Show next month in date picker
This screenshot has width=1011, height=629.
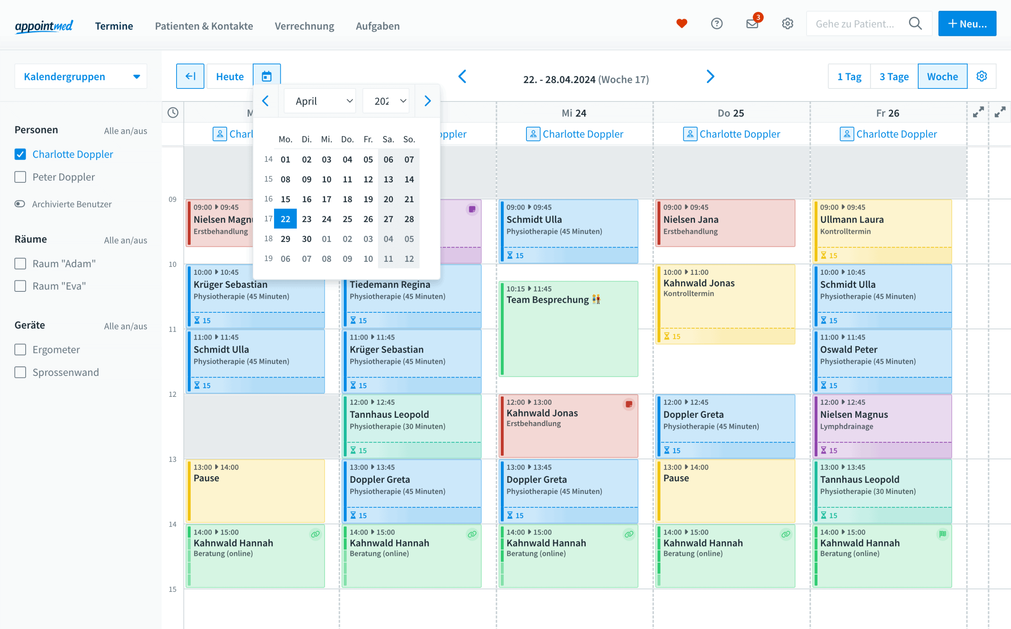point(427,101)
